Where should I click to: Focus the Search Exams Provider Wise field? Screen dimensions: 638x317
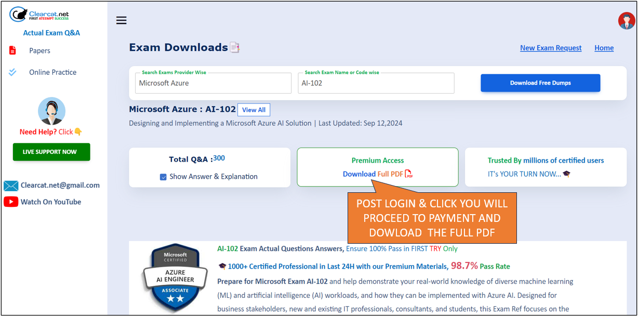(x=213, y=83)
